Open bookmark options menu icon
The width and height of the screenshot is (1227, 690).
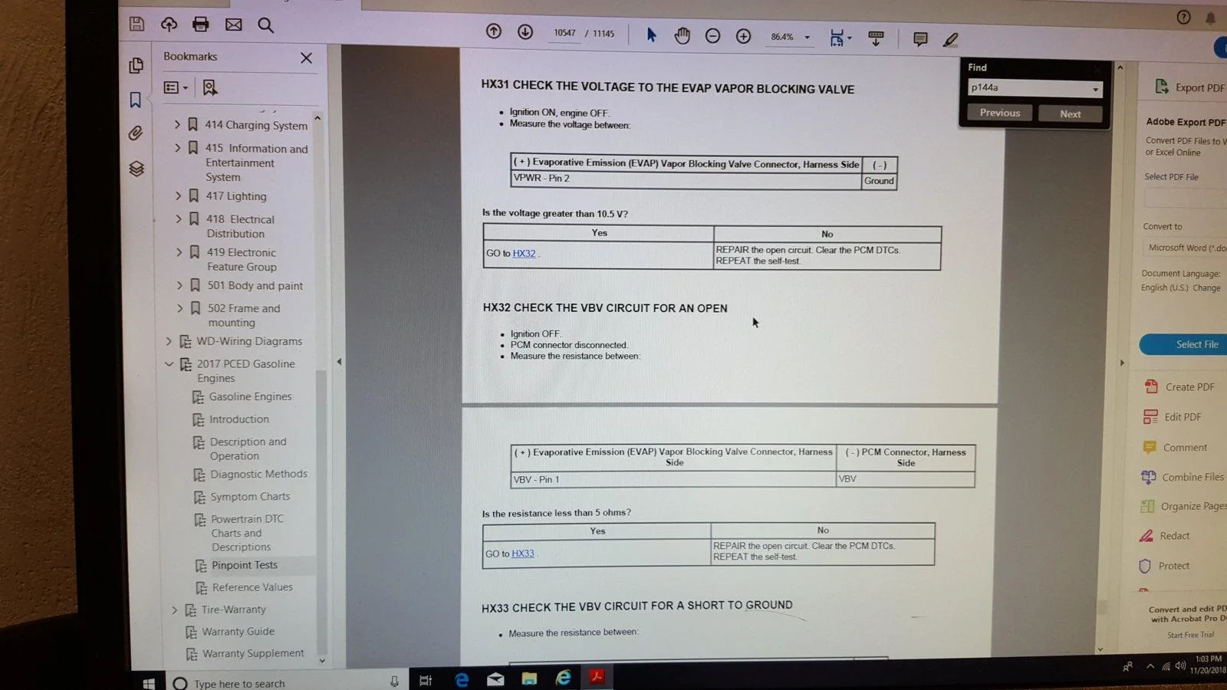[x=176, y=87]
